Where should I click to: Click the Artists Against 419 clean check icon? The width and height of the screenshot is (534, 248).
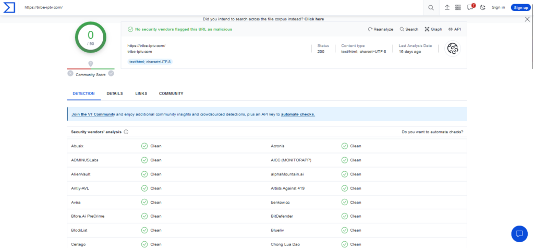coord(345,188)
